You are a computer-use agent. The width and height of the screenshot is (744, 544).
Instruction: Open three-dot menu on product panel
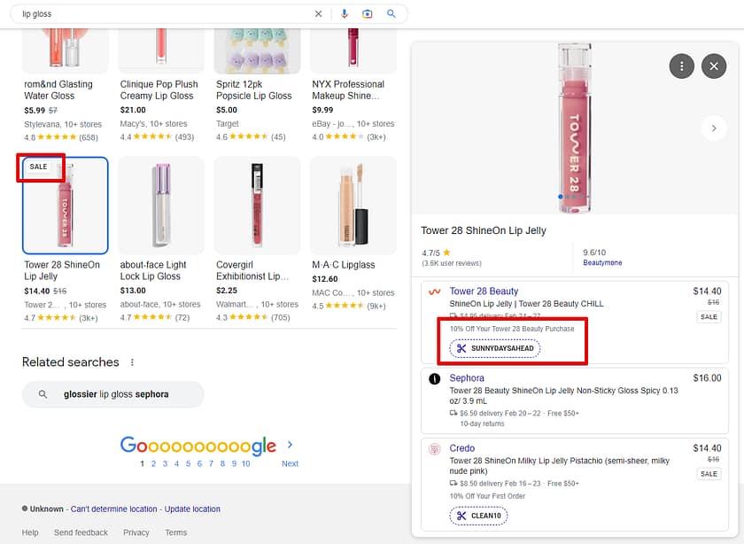click(x=681, y=66)
